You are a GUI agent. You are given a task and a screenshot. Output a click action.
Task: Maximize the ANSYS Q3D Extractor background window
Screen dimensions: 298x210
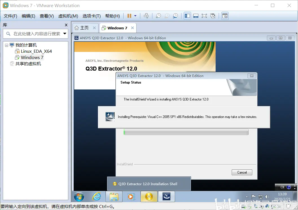pos(281,38)
